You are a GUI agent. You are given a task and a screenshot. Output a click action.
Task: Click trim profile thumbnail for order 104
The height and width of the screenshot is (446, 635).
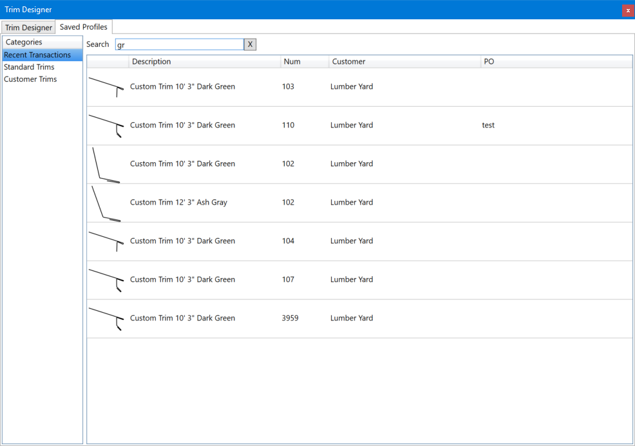tap(106, 241)
